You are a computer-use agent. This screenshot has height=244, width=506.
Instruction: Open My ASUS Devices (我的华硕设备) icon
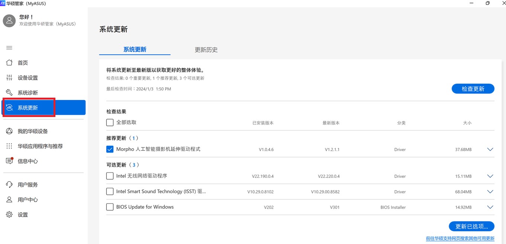tap(9, 131)
